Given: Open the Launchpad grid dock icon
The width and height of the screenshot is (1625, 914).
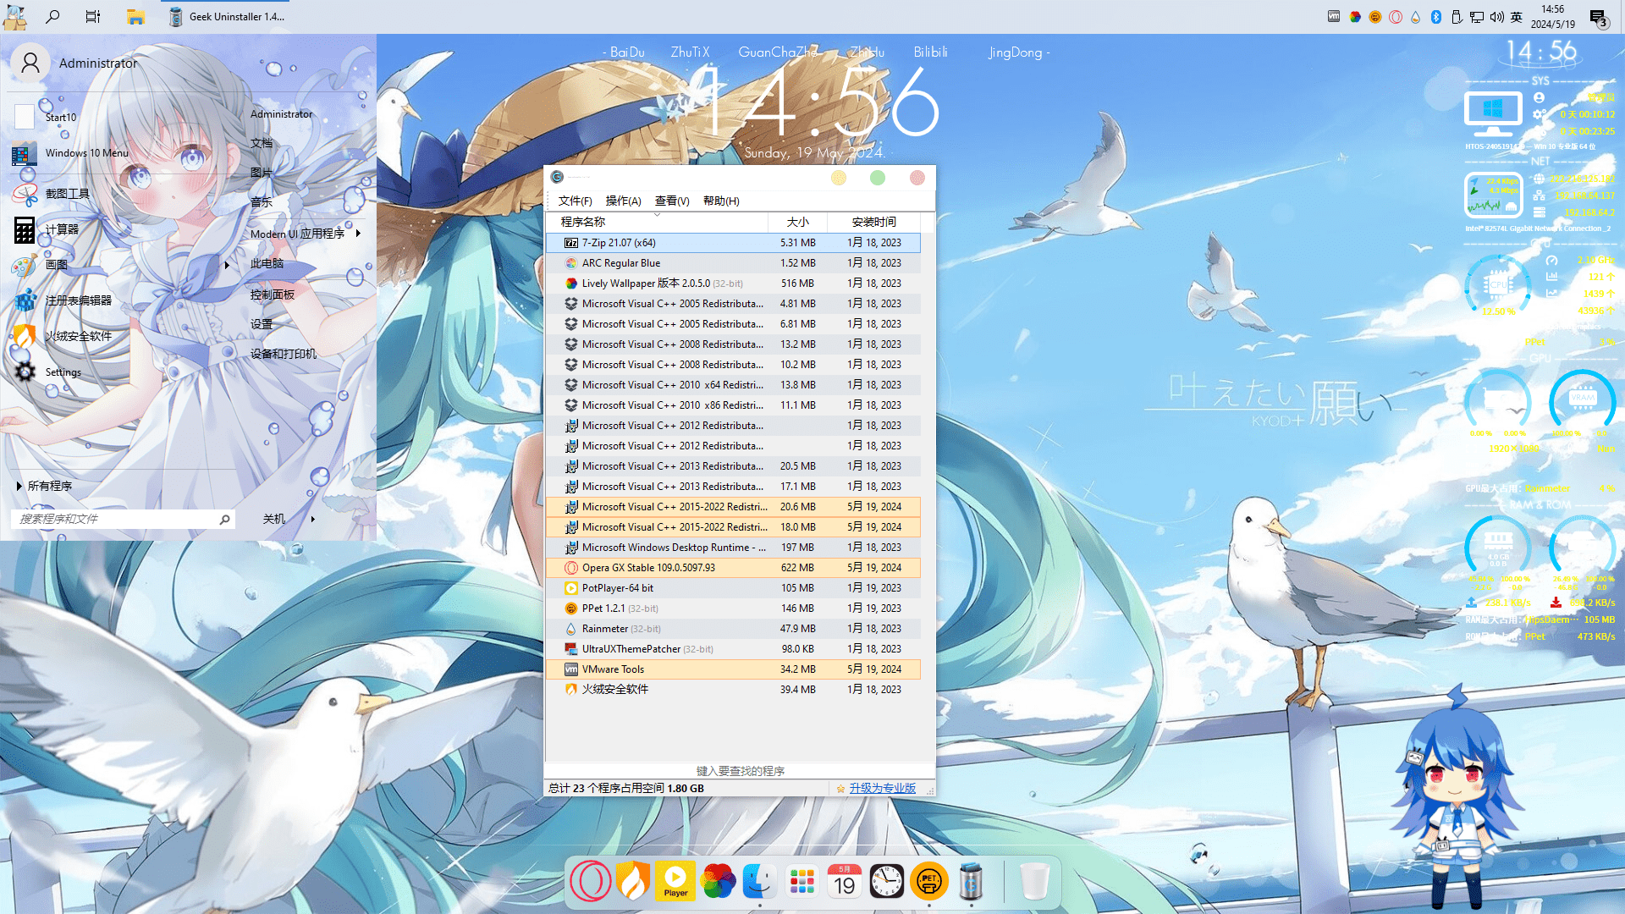Looking at the screenshot, I should tap(801, 881).
